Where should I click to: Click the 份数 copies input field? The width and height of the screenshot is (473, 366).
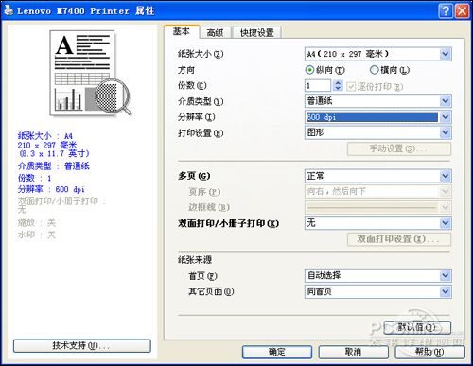click(318, 85)
